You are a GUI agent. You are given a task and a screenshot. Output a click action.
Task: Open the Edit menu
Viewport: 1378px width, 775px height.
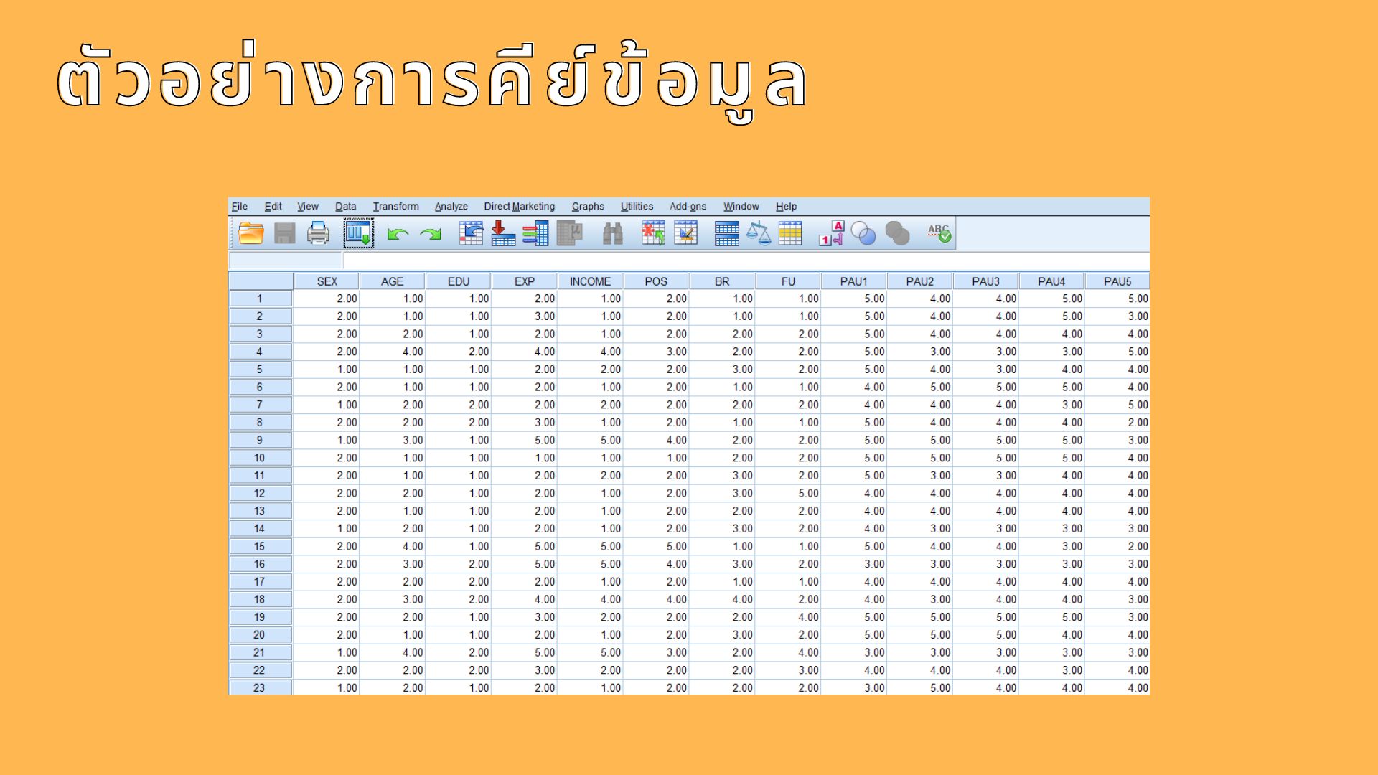click(273, 207)
